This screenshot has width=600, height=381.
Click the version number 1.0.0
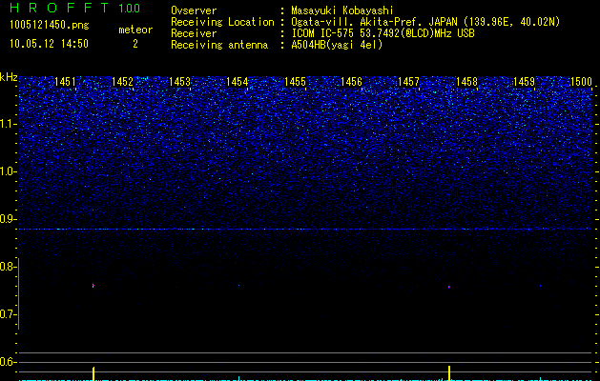pos(130,8)
